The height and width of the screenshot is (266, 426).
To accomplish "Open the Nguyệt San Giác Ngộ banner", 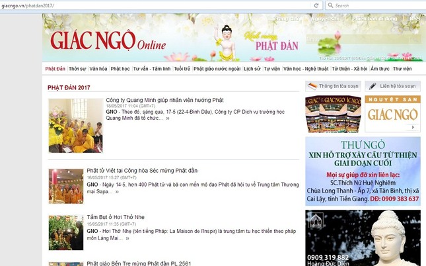I will click(392, 114).
